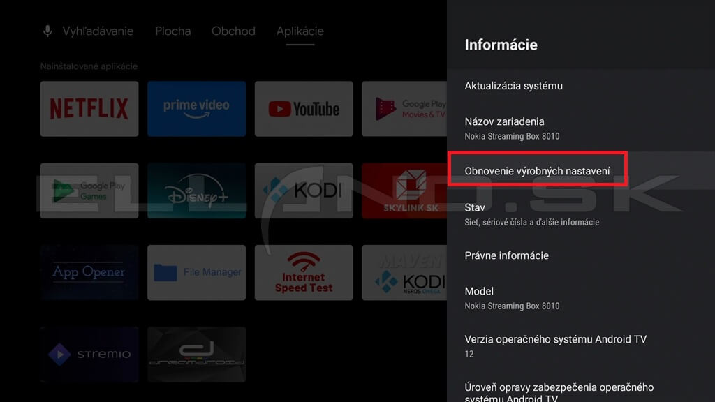The height and width of the screenshot is (402, 715).
Task: Launch the App Opener tile
Action: (x=89, y=272)
